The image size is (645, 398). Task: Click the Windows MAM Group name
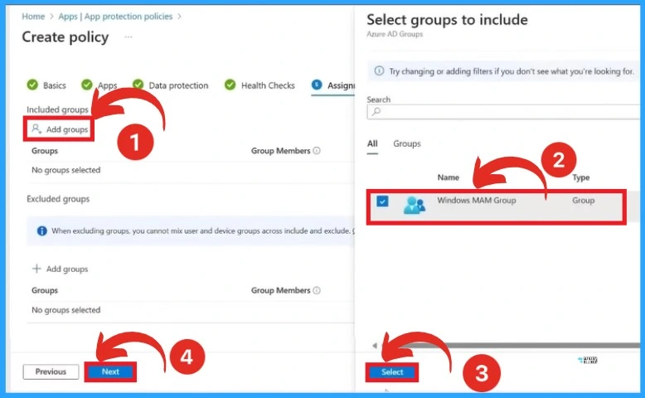coord(477,201)
